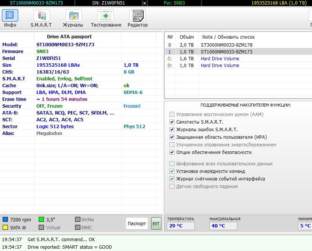The image size is (312, 251).
Task: Click the yellow SATA III indicator square
Action: tap(5, 227)
